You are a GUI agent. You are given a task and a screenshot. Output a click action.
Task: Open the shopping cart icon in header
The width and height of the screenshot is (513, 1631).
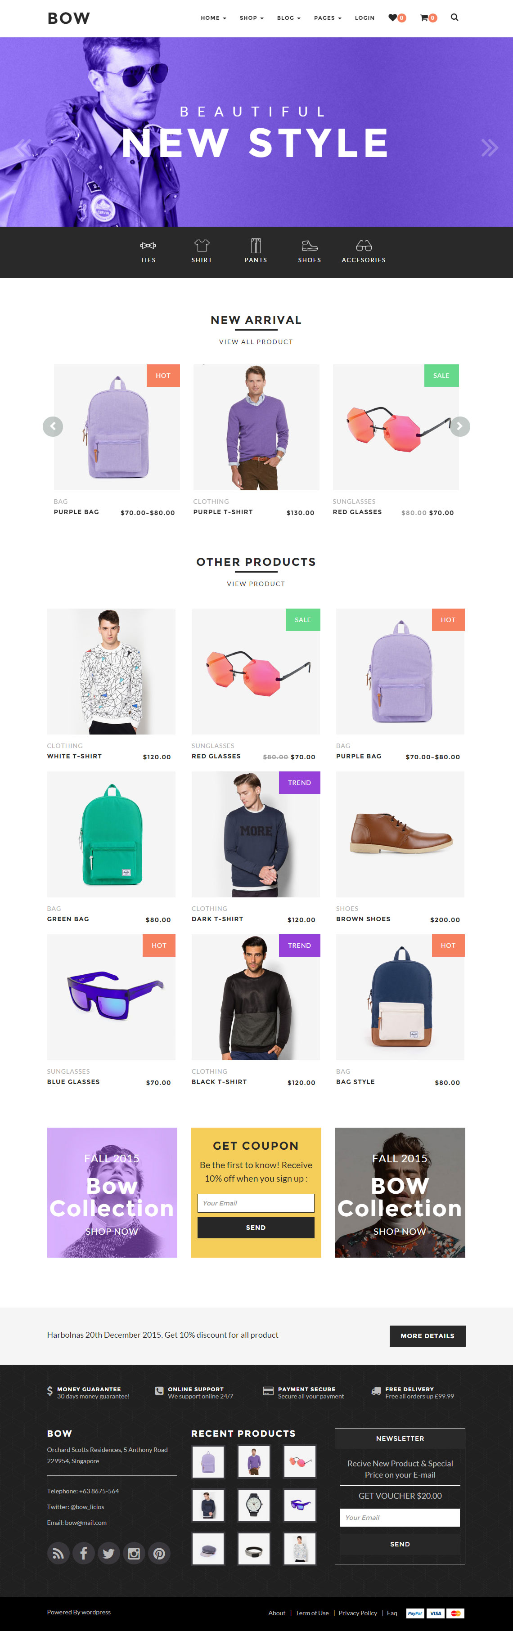(x=424, y=18)
